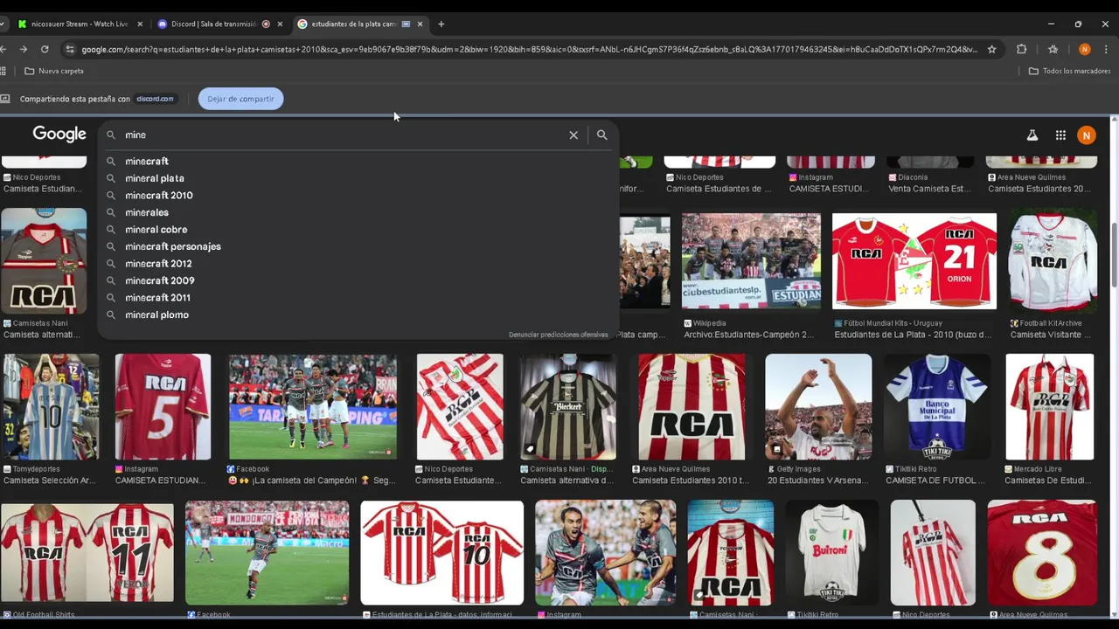Open striped number 10 jersey pair image
This screenshot has width=1119, height=629.
(x=442, y=553)
